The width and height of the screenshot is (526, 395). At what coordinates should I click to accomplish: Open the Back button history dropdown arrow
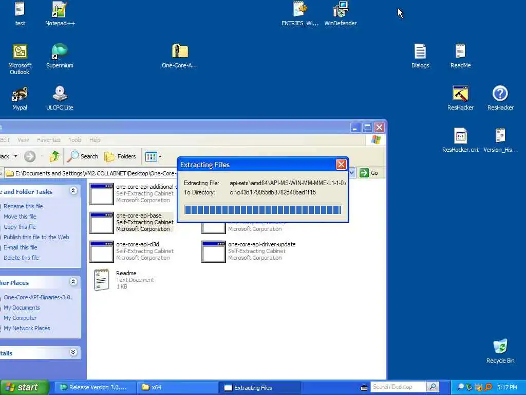(x=16, y=156)
